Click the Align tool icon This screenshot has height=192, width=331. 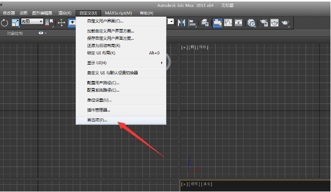click(x=192, y=22)
